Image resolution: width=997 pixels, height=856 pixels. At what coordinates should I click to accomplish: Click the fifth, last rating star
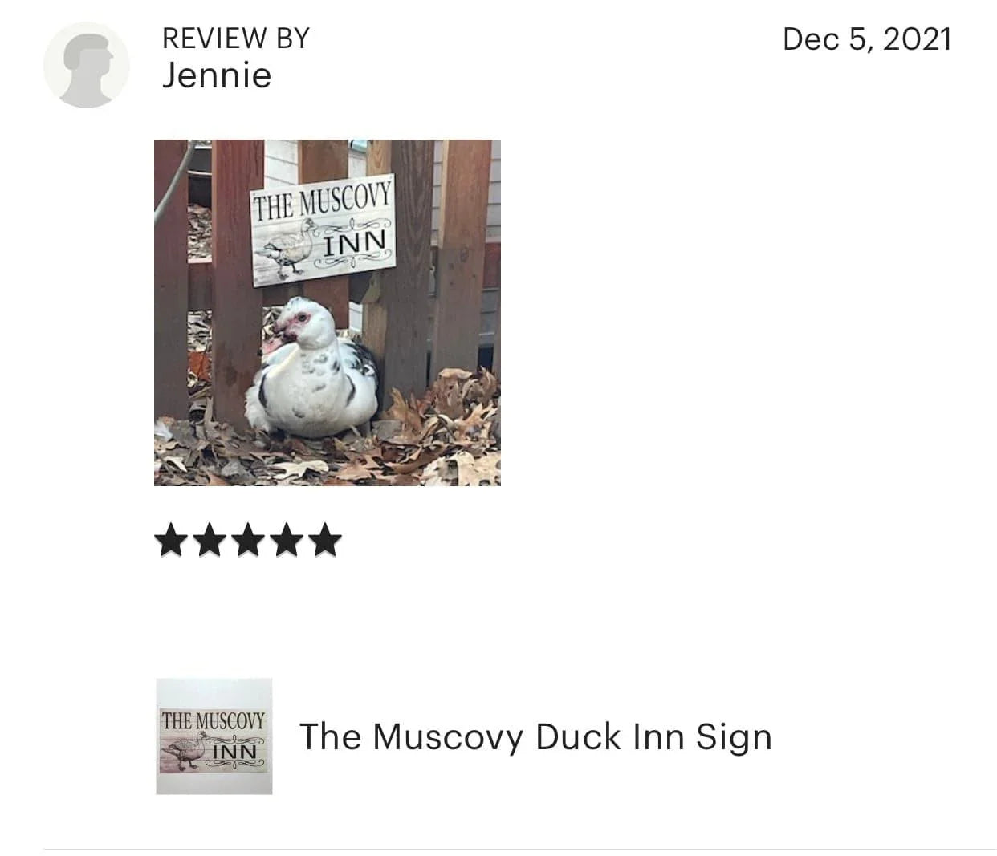324,540
